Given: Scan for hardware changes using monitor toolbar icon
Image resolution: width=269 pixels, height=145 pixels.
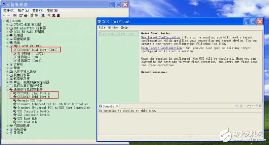Looking at the screenshot, I should click(43, 15).
